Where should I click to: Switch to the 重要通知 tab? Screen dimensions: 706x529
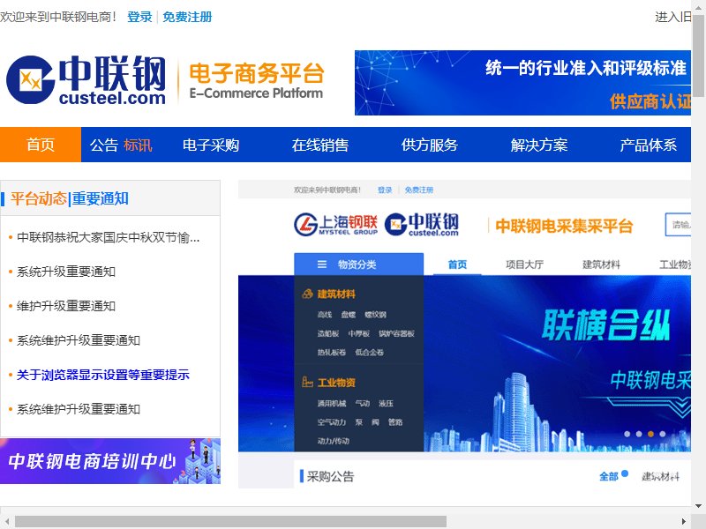(x=101, y=198)
